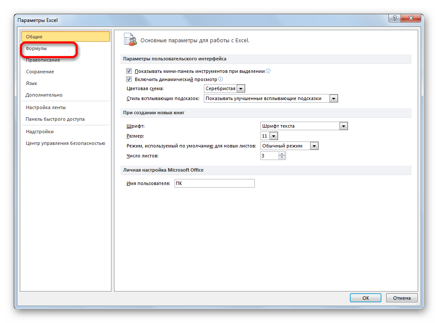Image resolution: width=438 pixels, height=323 pixels.
Task: Click Личная настройка Microsoft Office heading
Action: 163,170
